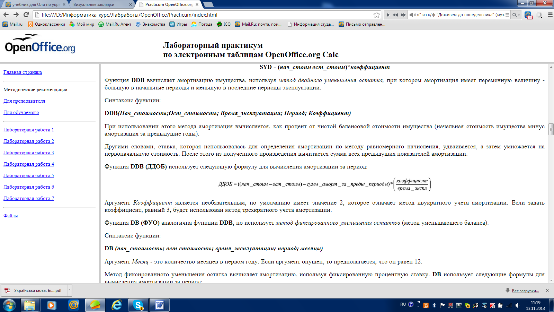Open 'Все загрузки...' downloads link
Viewport: 554px width, 312px height.
(525, 291)
